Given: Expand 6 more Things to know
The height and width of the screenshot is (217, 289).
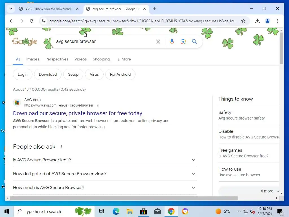Looking at the screenshot, I should point(249,191).
